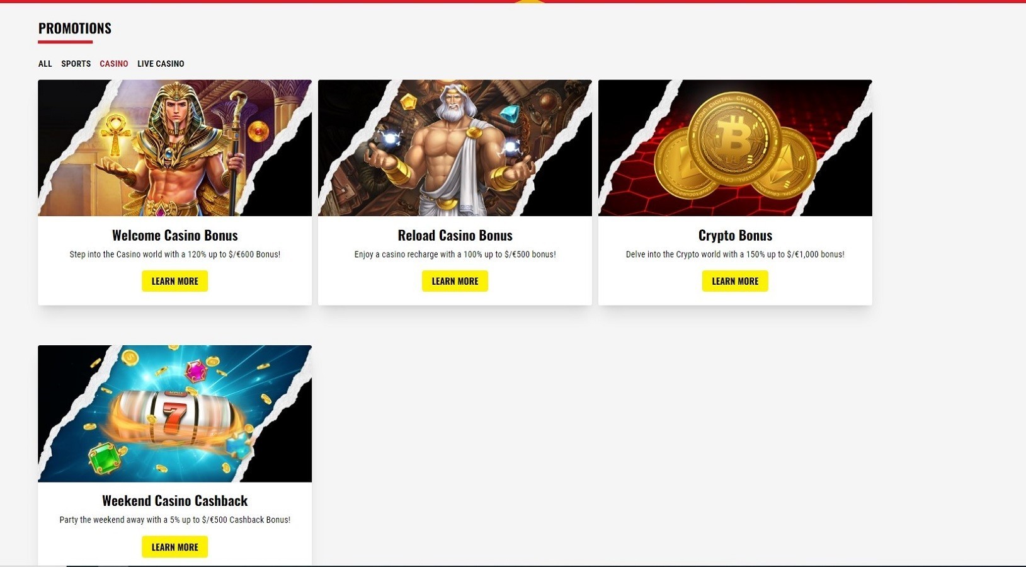Click the 120% up to $/€600 description text
The width and height of the screenshot is (1026, 567).
[x=174, y=255]
